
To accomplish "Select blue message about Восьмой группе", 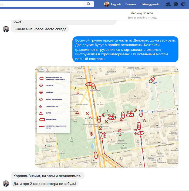I will [x=125, y=49].
